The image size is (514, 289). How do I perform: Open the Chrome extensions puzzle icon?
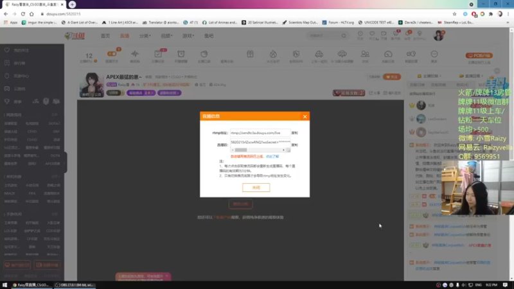pyautogui.click(x=491, y=14)
